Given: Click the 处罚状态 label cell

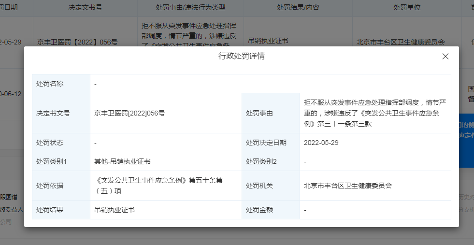Looking at the screenshot, I should (50, 143).
